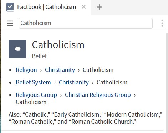Open the kebab panel options menu
Image resolution: width=168 pixels, height=133 pixels.
click(162, 23)
